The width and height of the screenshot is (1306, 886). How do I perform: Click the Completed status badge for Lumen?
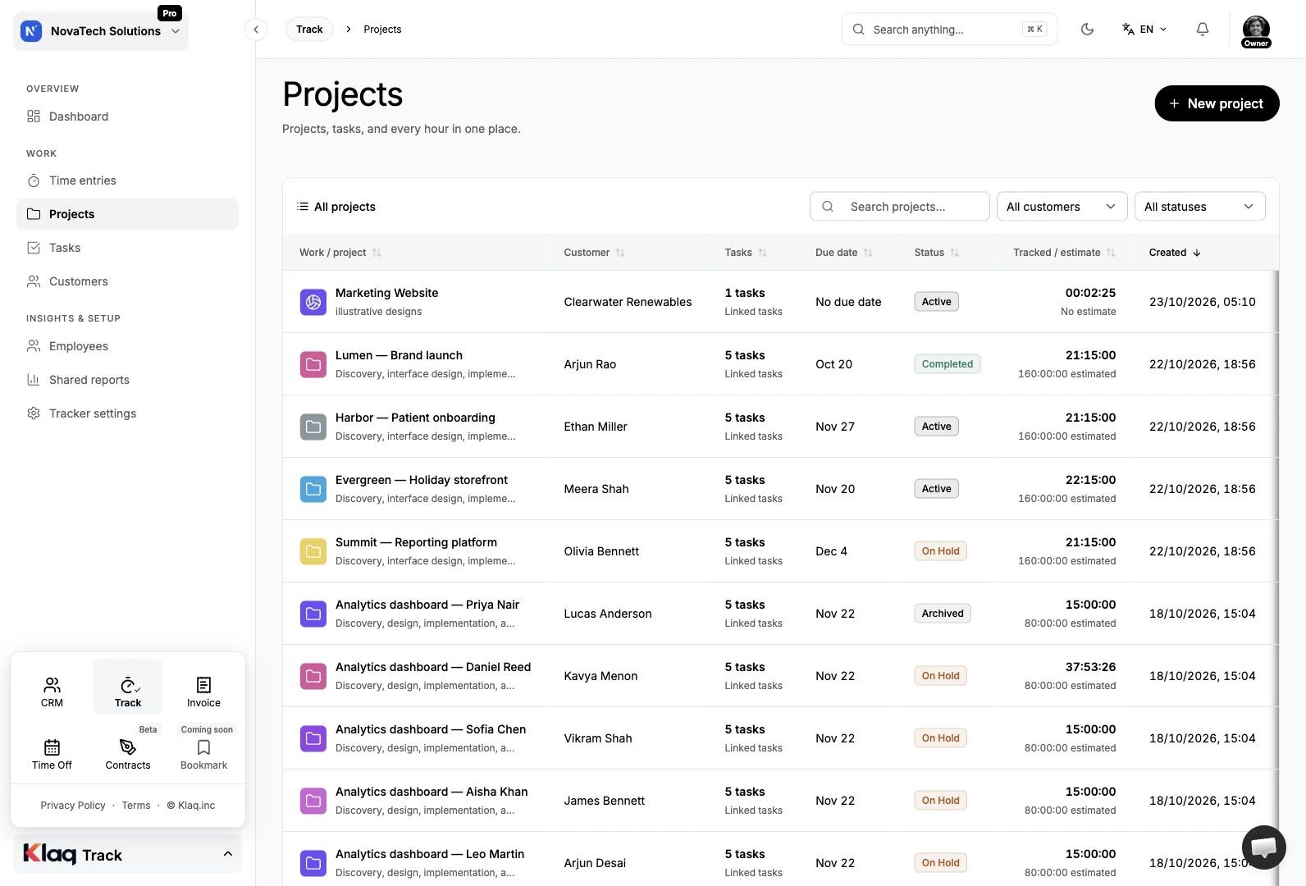947,364
